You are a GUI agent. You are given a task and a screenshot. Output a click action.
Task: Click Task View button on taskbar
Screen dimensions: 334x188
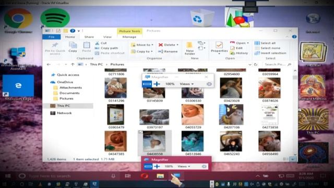(128, 176)
